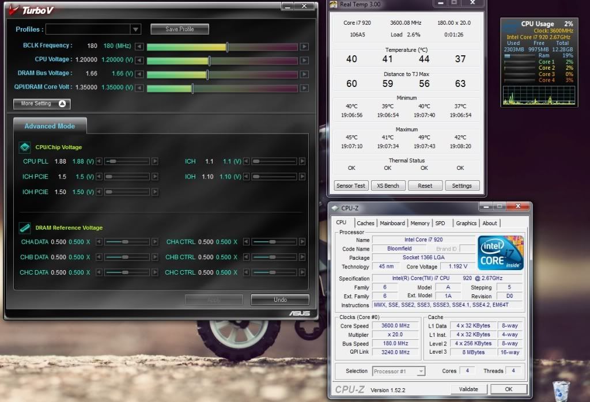Decrease IOH voltage with left arrow
The image size is (590, 402).
click(x=246, y=176)
